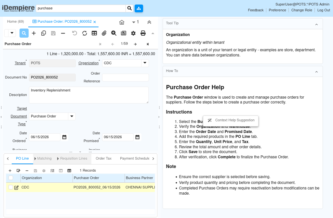Open Process gear icon in main toolbar
Viewport: 333px width, 218px height.
click(133, 33)
